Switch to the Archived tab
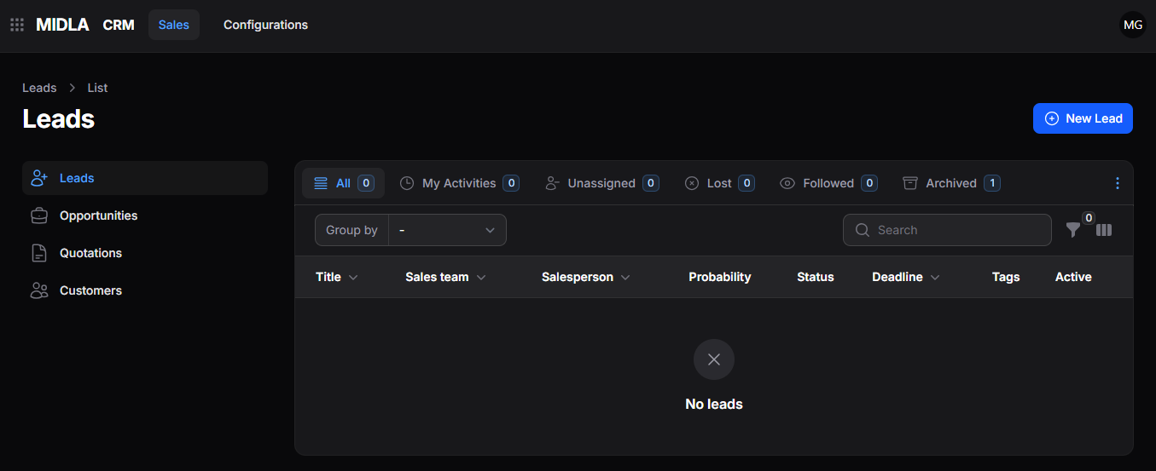This screenshot has height=471, width=1156. point(951,183)
